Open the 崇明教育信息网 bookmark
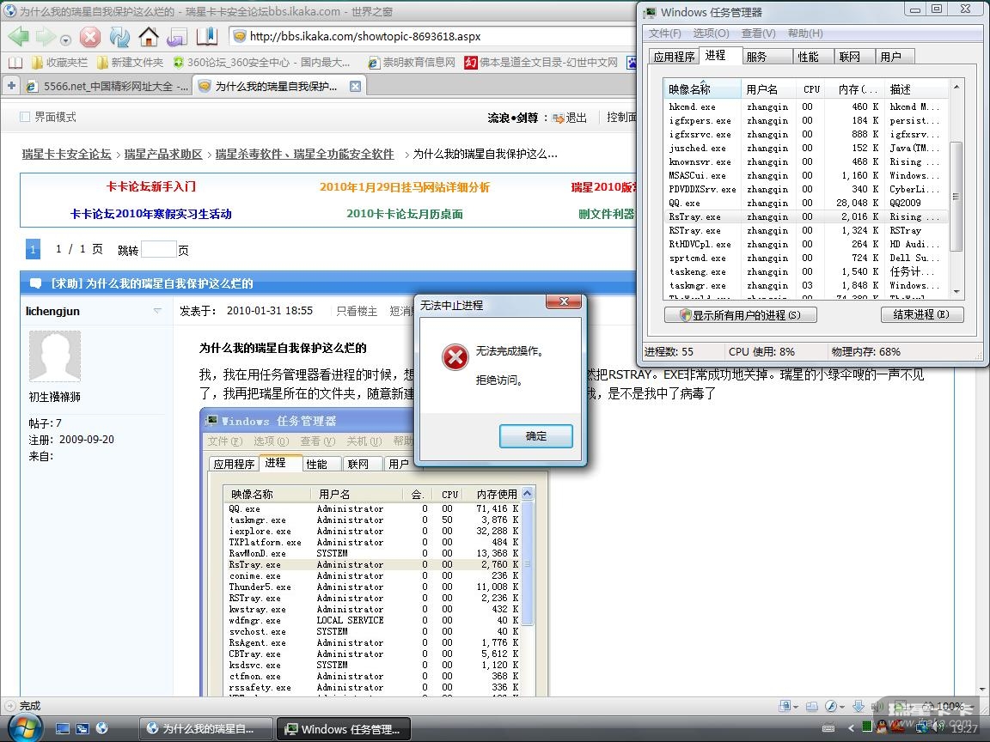990x742 pixels. pos(411,63)
